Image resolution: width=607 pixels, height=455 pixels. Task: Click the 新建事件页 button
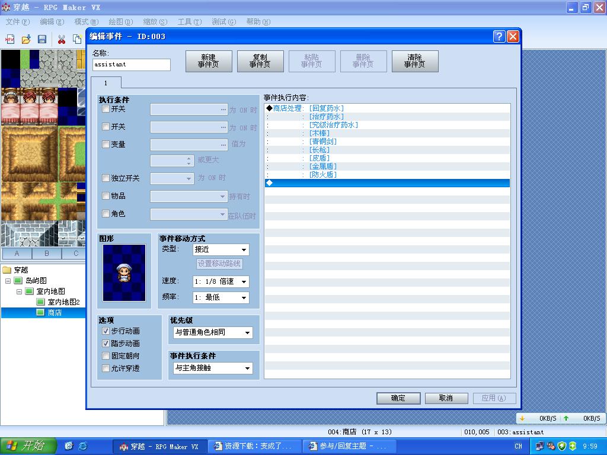(x=209, y=61)
